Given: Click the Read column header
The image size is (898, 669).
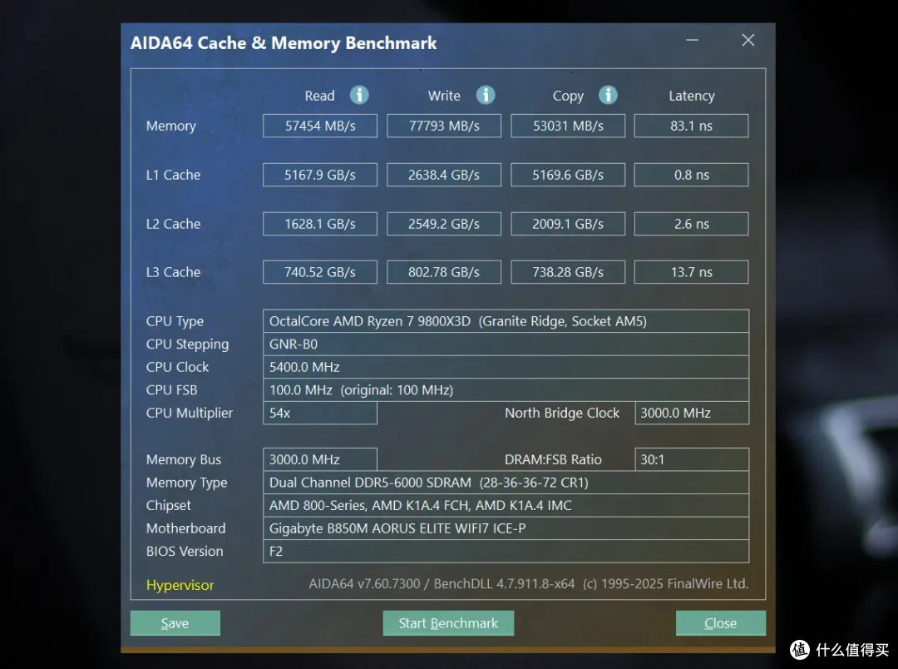Looking at the screenshot, I should tap(319, 96).
